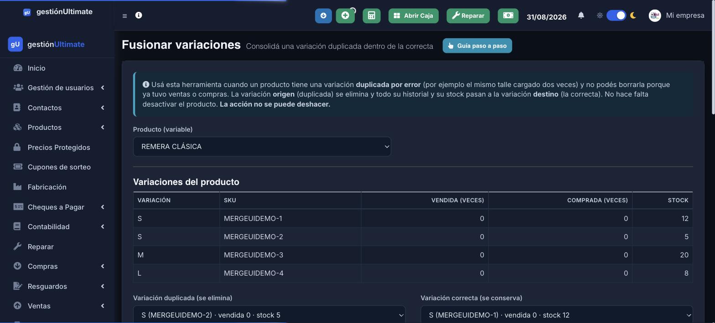Screen dimensions: 715x323
Task: Expand the Compras submenu chevron
Action: coord(103,266)
